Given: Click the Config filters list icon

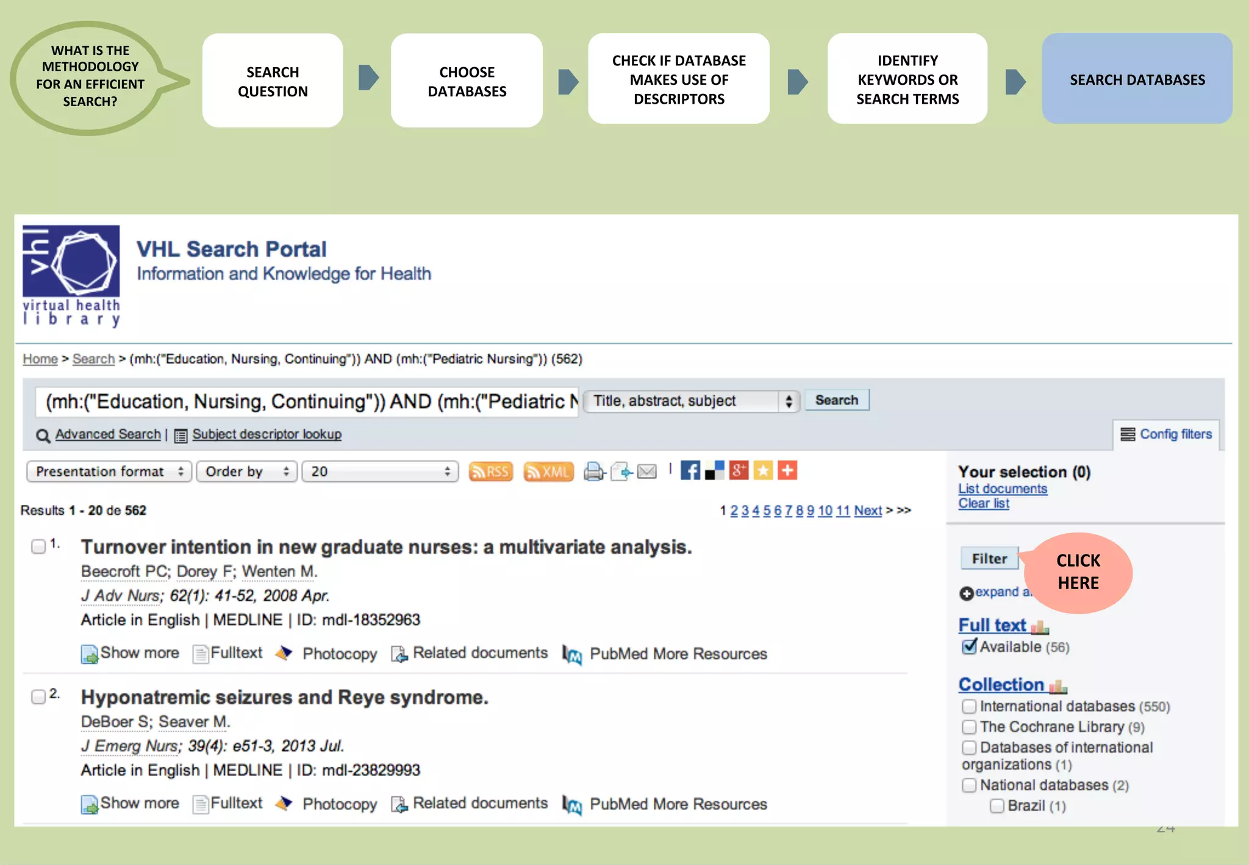Looking at the screenshot, I should tap(1128, 434).
